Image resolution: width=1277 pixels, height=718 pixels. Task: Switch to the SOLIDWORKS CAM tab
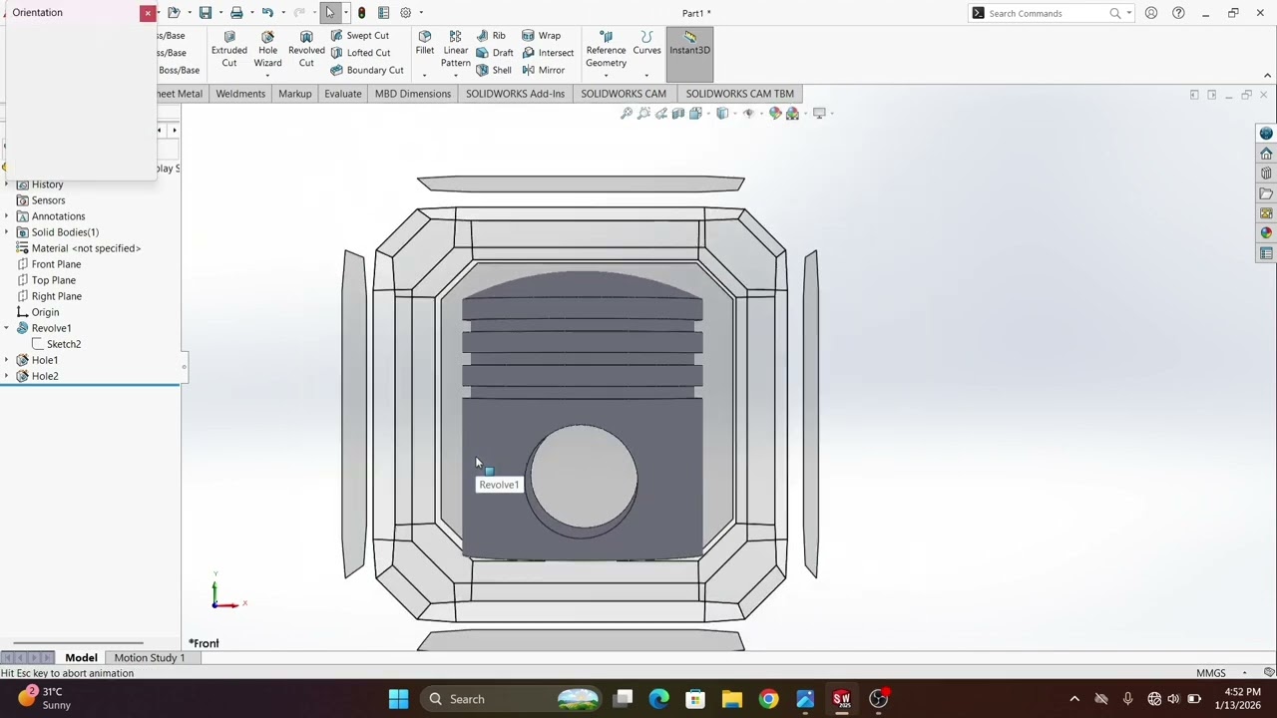(624, 94)
